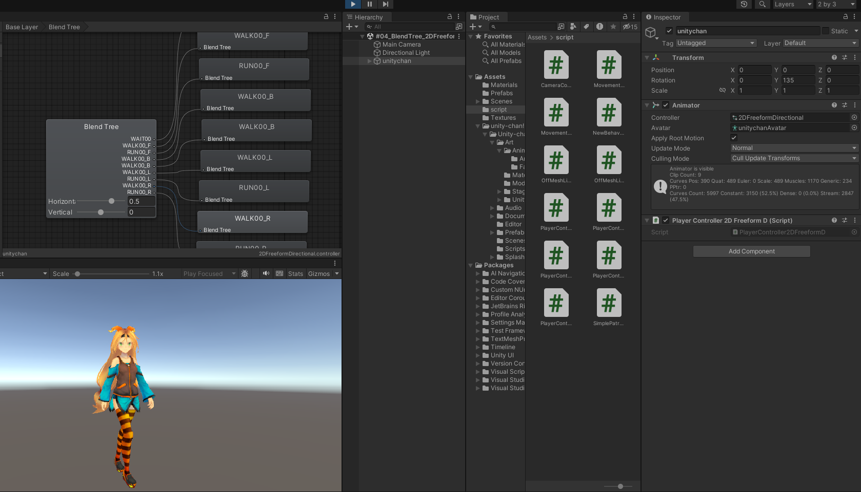Screen dimensions: 861x492
Task: Toggle the keyboard shortcuts icon in Game view
Action: pos(279,273)
